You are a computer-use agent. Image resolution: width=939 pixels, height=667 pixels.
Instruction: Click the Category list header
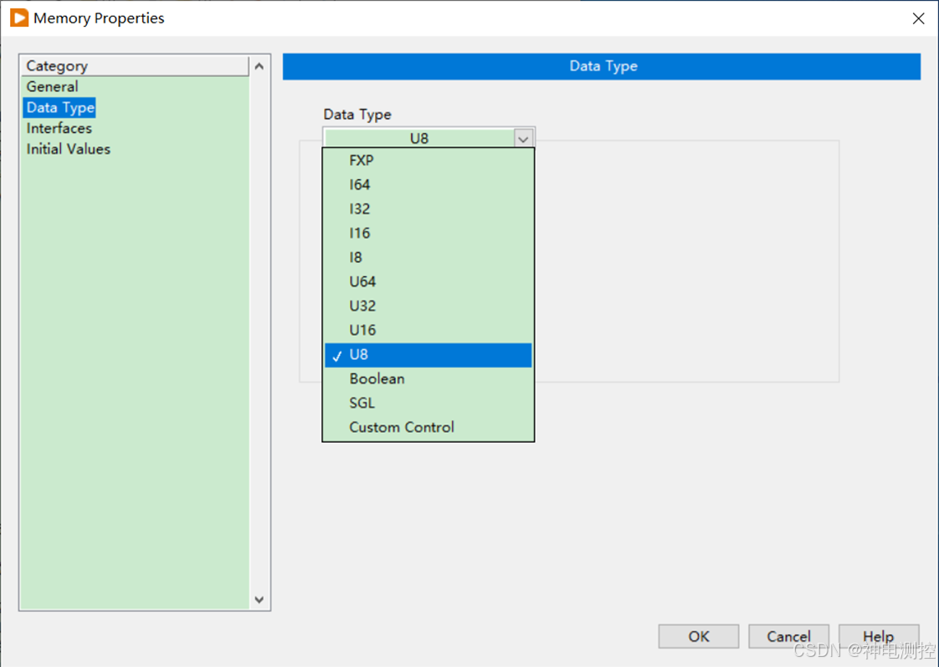135,66
